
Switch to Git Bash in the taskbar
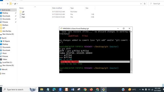click(x=104, y=89)
